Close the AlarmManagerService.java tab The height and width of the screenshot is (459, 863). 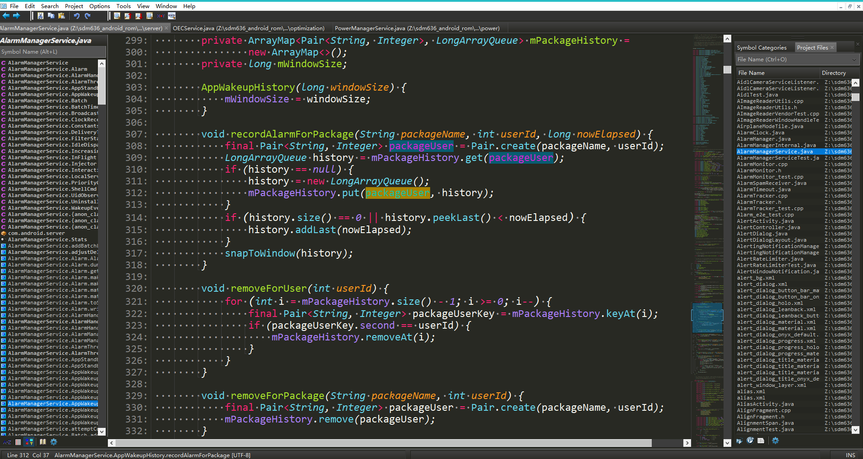point(166,28)
